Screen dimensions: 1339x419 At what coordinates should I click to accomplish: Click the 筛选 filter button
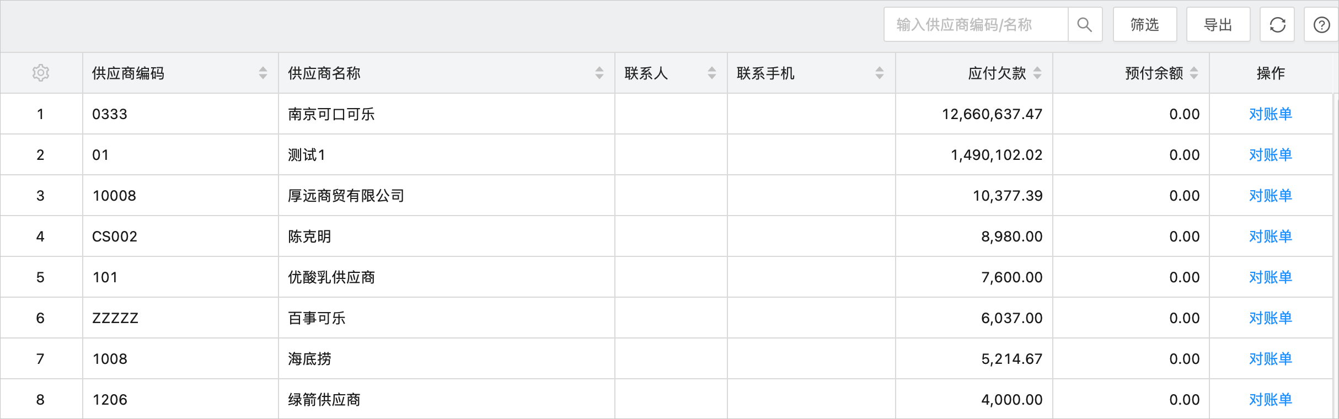tap(1145, 25)
